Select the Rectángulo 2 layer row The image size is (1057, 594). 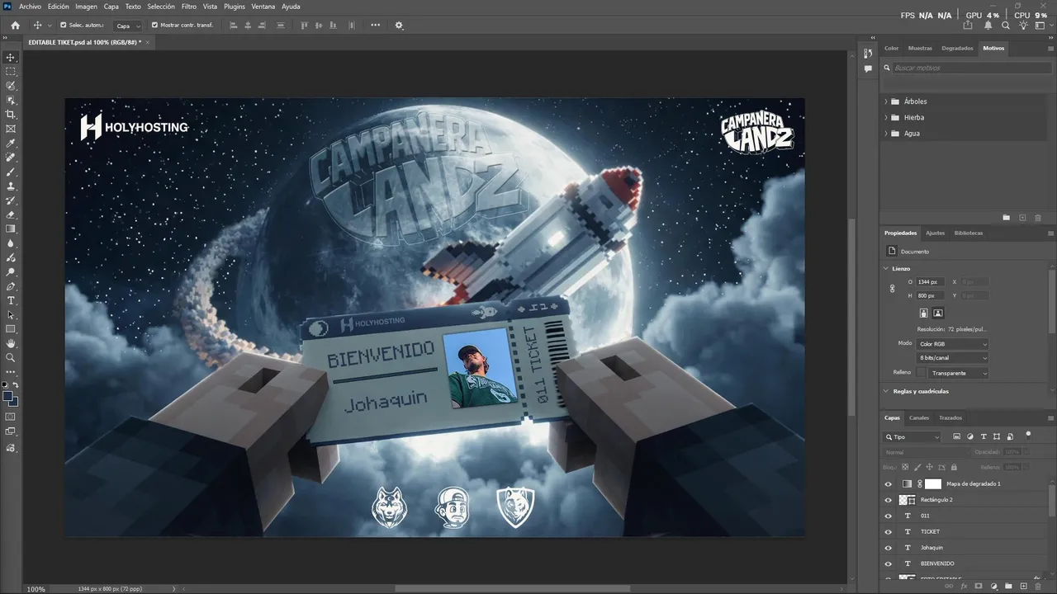pos(964,500)
